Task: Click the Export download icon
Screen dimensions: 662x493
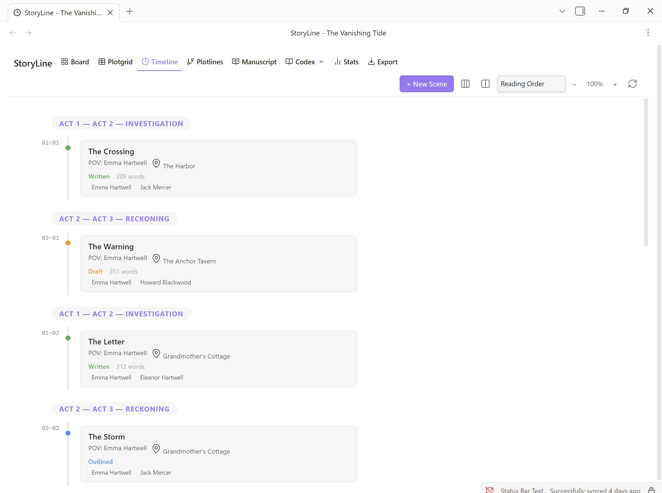Action: 371,62
